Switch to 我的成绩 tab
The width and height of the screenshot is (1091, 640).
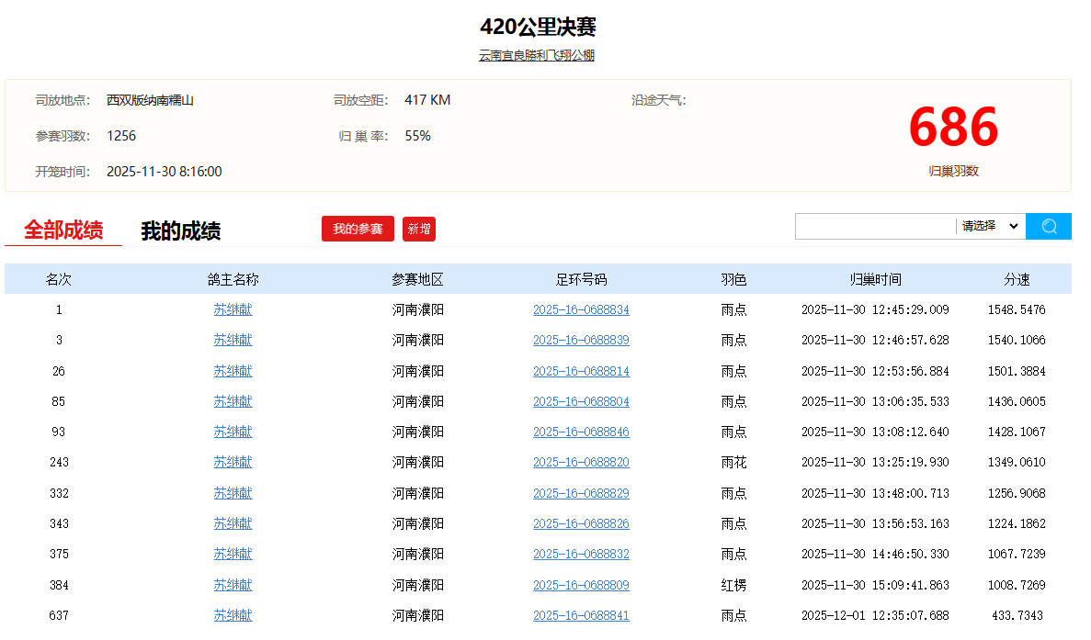[180, 231]
